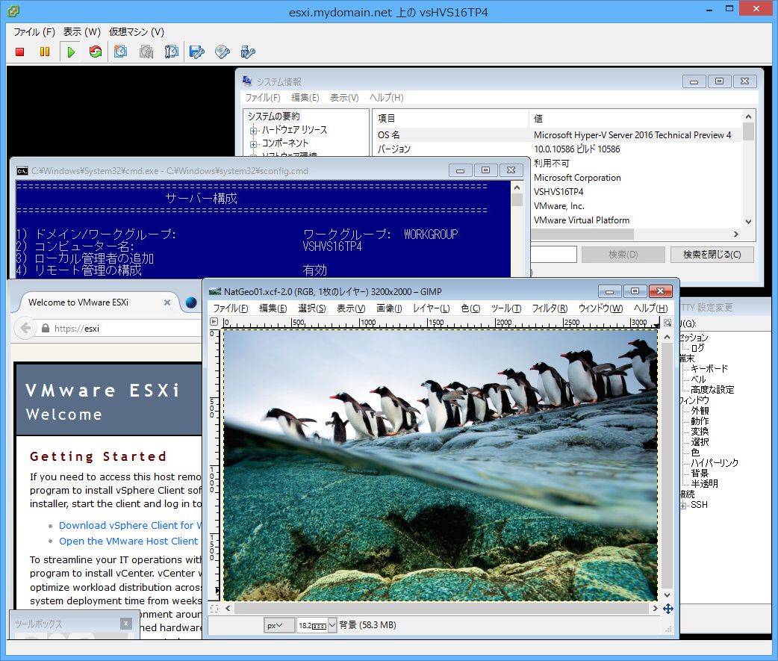Click the 項目 column header

click(x=451, y=119)
